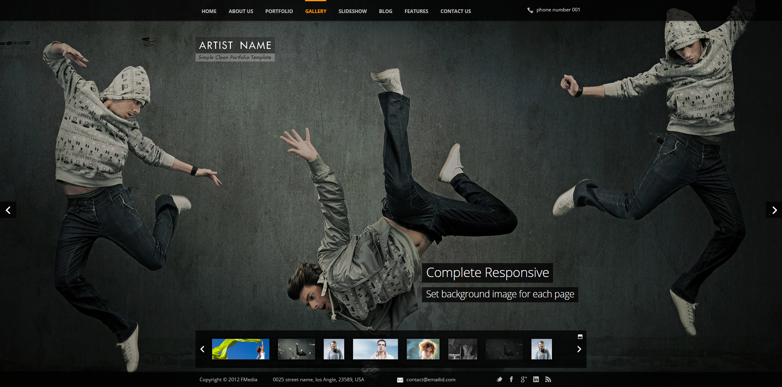Click the envelope email icon
Viewport: 782px width, 387px height.
(400, 380)
